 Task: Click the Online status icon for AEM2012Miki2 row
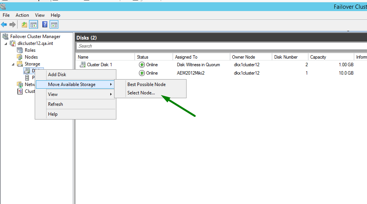(142, 73)
